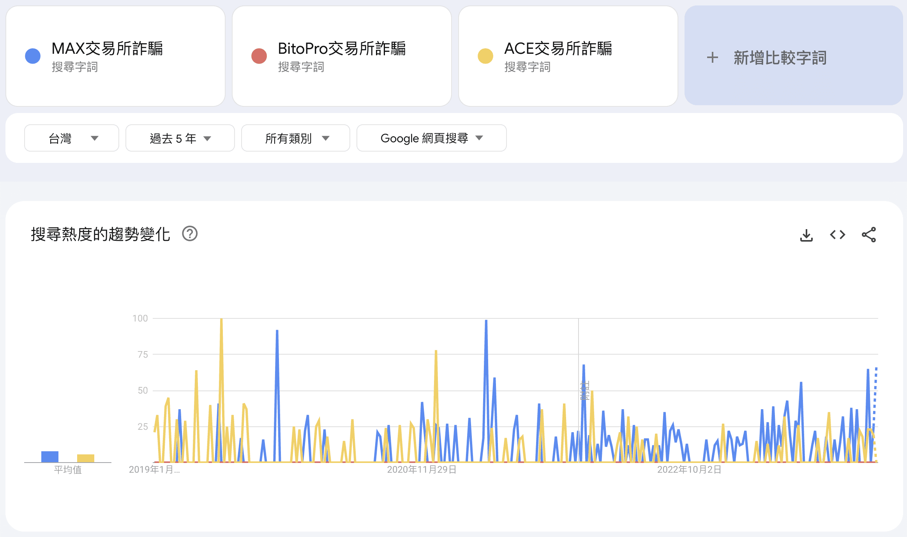The image size is (907, 537).
Task: Open the embed code icon
Action: [837, 235]
